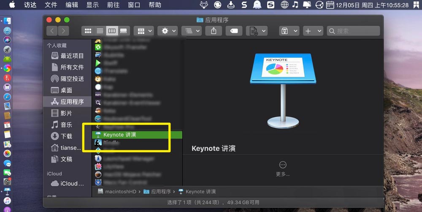Screen dimensions: 422x212
Task: Click the large Keynote preview icon
Action: pos(283,91)
